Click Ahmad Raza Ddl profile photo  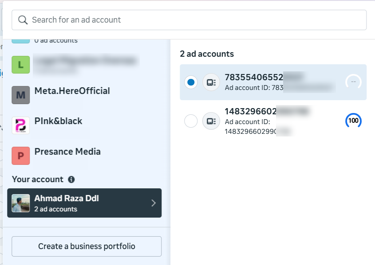pos(21,203)
